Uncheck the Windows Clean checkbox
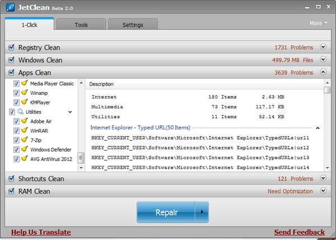The image size is (336, 240). point(11,60)
